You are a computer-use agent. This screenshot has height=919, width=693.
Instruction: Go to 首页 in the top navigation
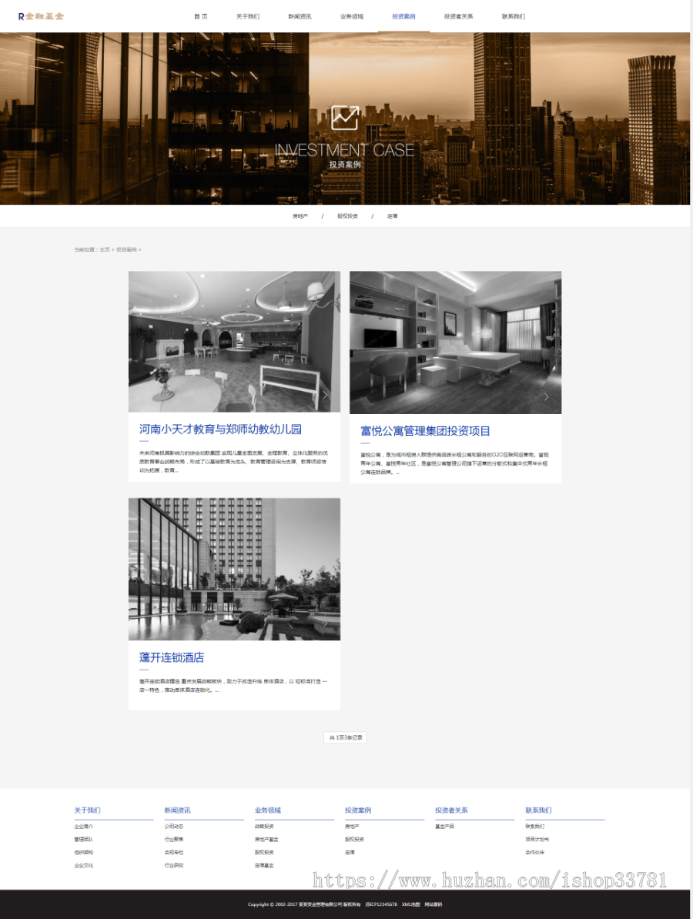pyautogui.click(x=200, y=16)
